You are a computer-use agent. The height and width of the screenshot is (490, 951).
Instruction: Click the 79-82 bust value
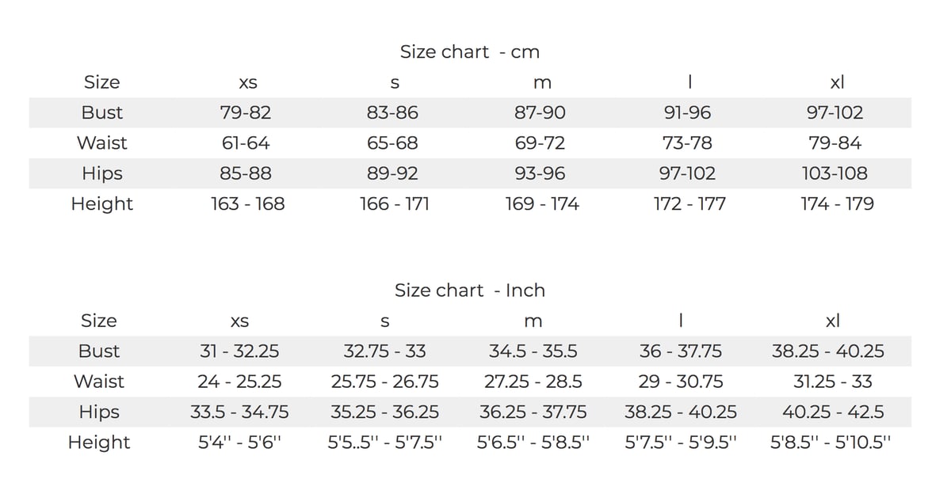point(246,112)
